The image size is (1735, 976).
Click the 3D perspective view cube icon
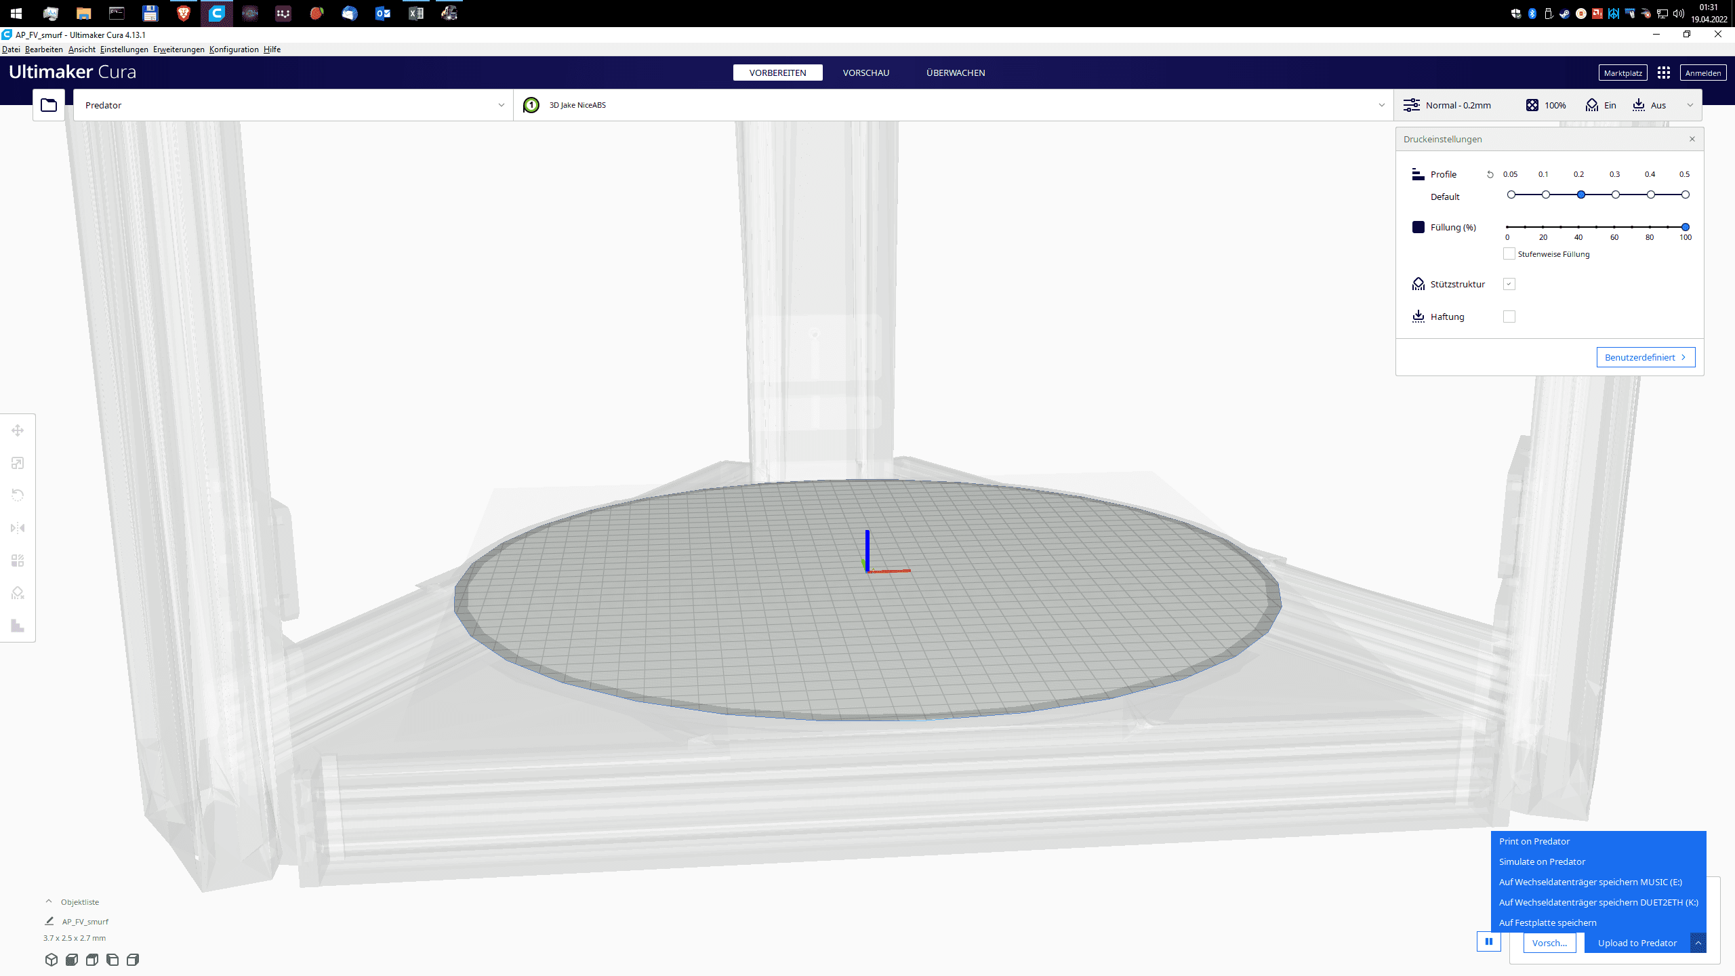pos(52,960)
